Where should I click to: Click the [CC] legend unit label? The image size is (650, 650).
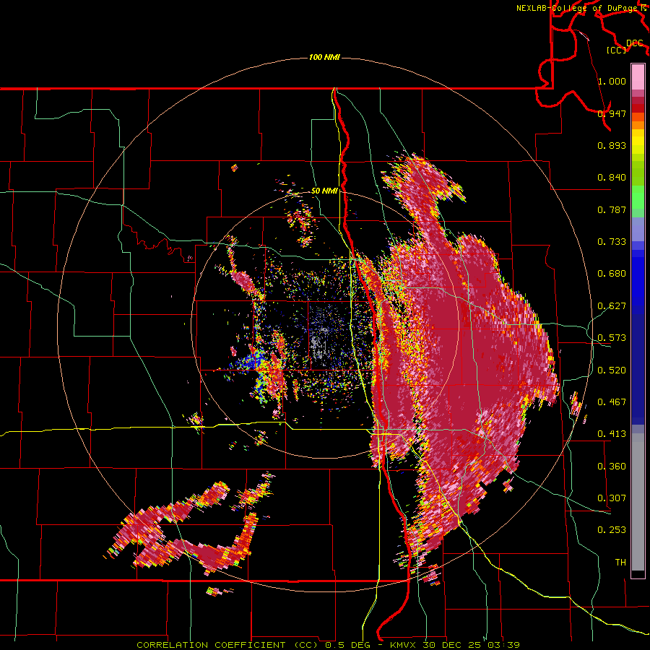tap(617, 50)
